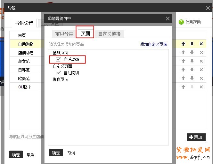Select the 页面 tab

[x=86, y=34]
